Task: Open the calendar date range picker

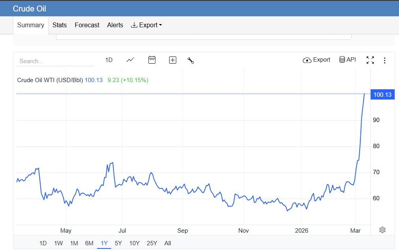Action: [x=152, y=60]
